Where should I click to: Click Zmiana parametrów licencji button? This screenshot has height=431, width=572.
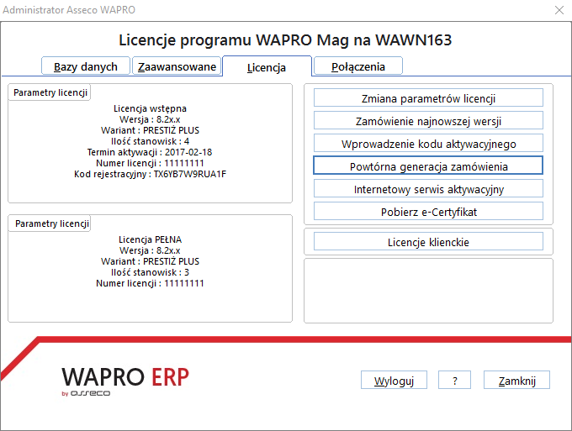[x=428, y=98]
